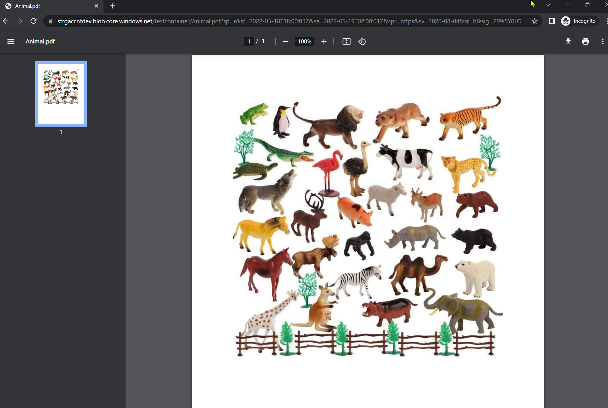Open the PDF viewer more actions menu
The image size is (608, 408).
tap(603, 41)
